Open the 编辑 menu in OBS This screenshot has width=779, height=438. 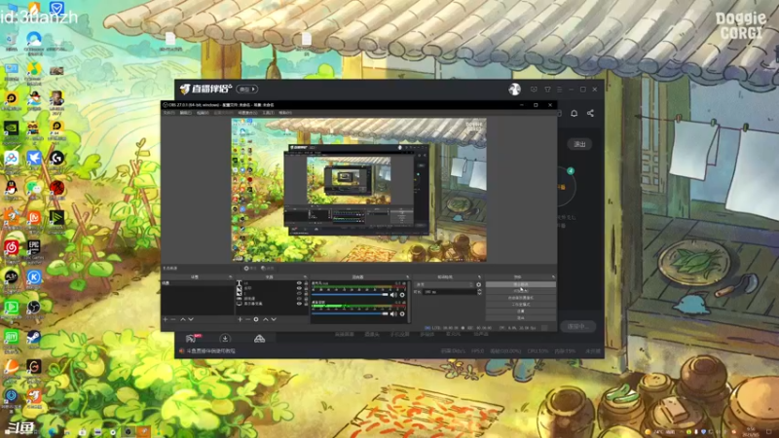(x=185, y=113)
